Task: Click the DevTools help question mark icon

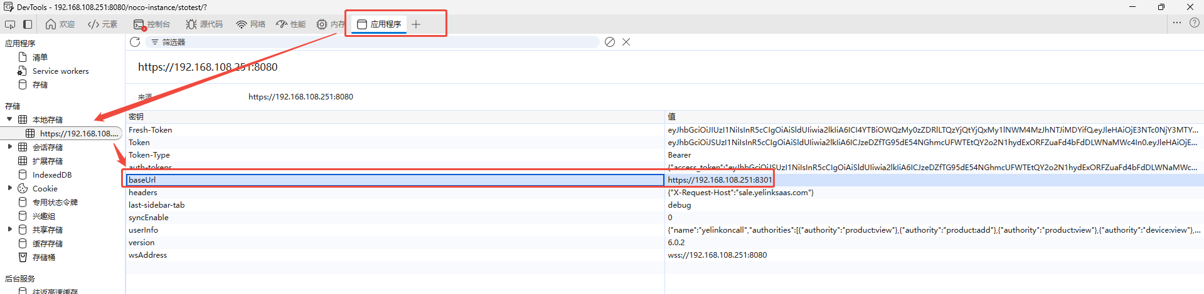Action: (x=1195, y=23)
